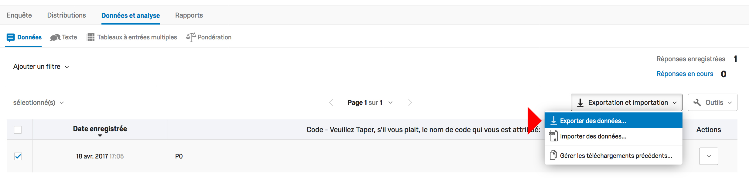Open the Actions dropdown for the response row

(x=709, y=156)
